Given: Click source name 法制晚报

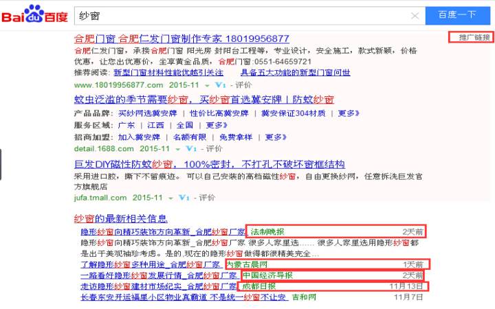Looking at the screenshot, I should [x=267, y=232].
